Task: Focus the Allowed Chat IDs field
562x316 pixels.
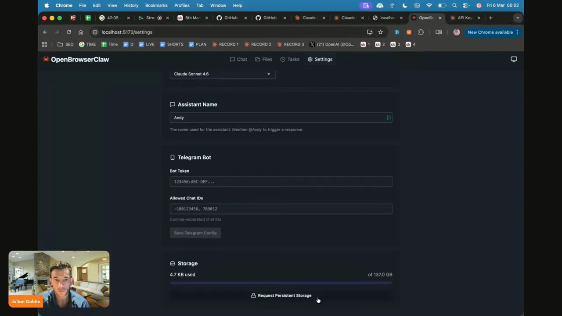Action: [x=281, y=209]
